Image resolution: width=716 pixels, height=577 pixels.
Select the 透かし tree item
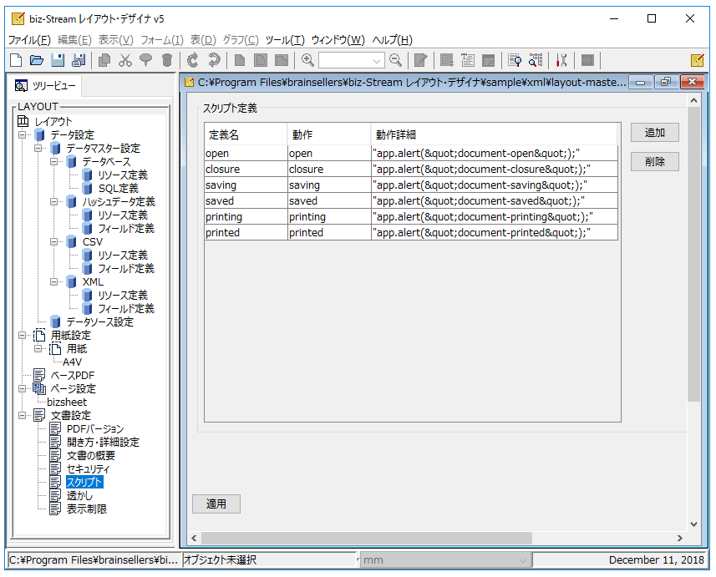coord(79,496)
